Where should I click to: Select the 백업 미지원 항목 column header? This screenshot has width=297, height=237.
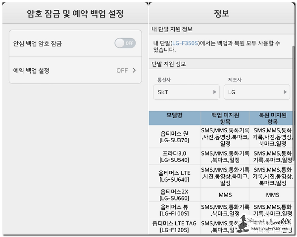point(225,118)
